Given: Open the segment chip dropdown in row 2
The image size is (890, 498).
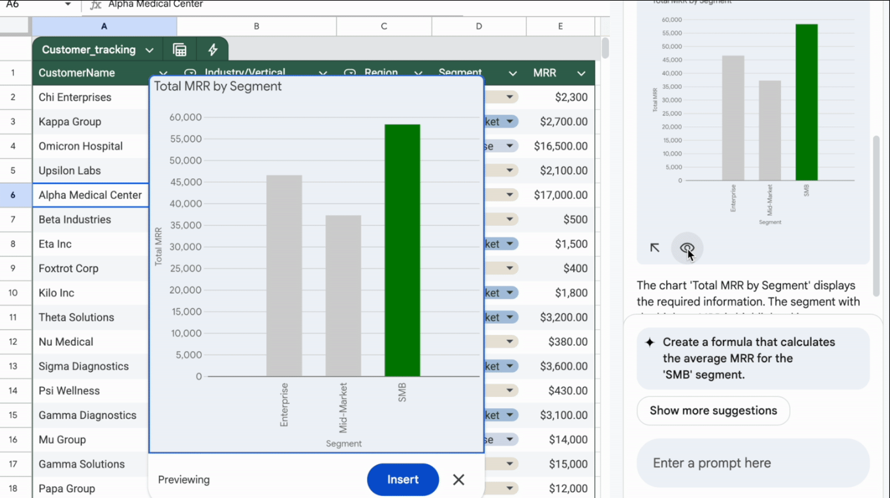Looking at the screenshot, I should pyautogui.click(x=509, y=97).
